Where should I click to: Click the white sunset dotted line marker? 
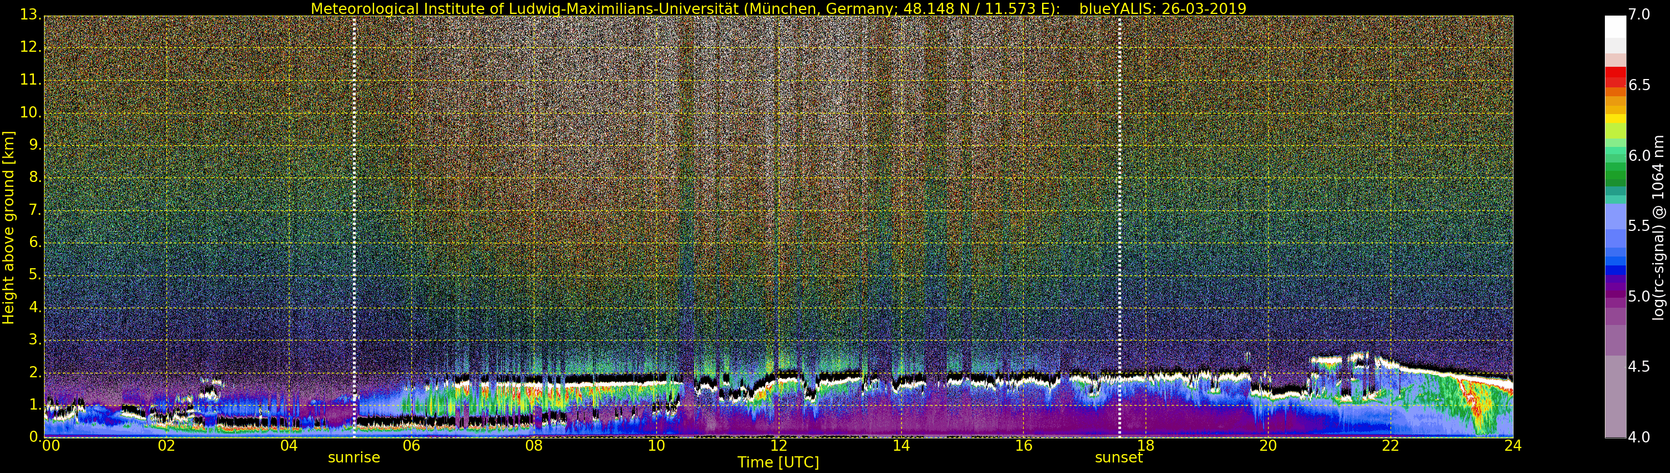[1119, 227]
